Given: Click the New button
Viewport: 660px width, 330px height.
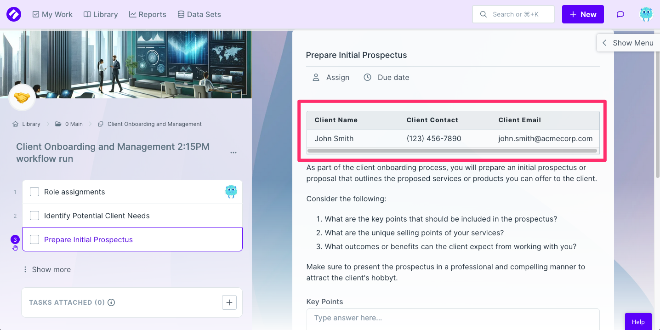Looking at the screenshot, I should pos(583,14).
